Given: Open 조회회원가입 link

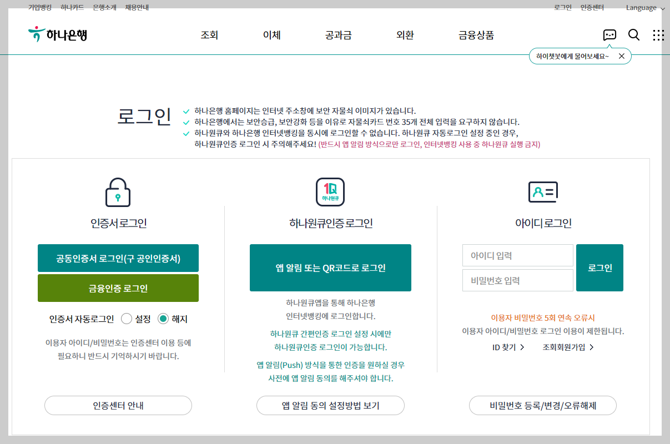Looking at the screenshot, I should (568, 347).
